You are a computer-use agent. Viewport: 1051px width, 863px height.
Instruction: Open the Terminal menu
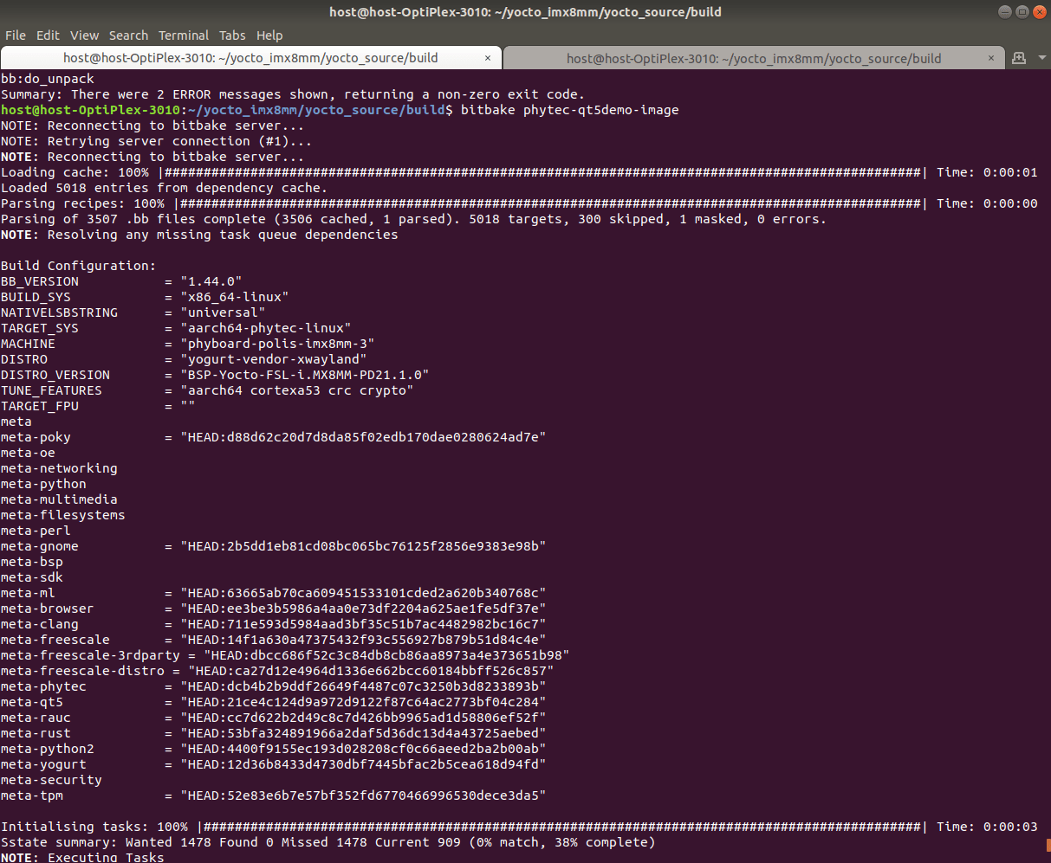point(183,35)
